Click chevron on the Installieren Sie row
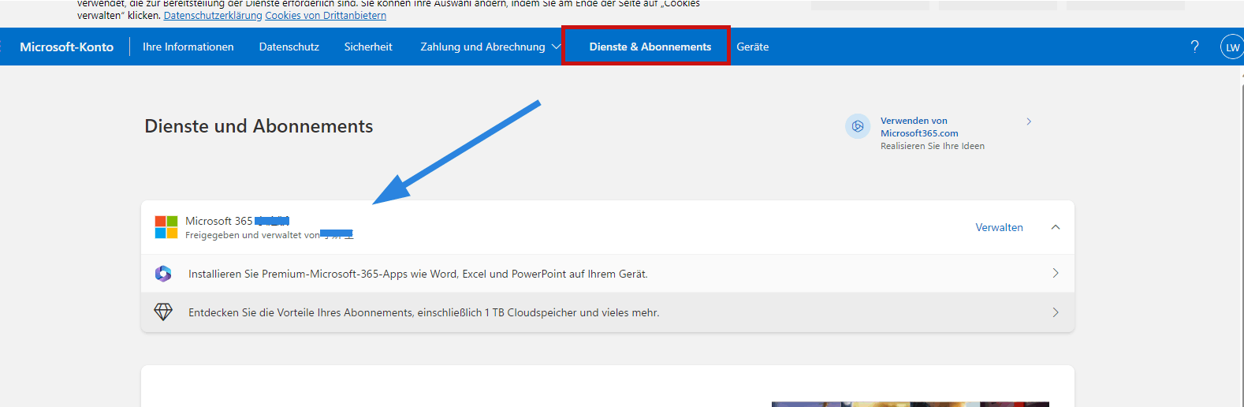 [1056, 273]
